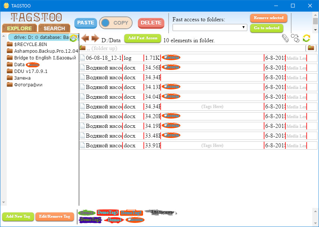Image resolution: width=319 pixels, height=227 pixels.
Task: Click the tag bar scrollbar down arrow
Action: point(315,223)
